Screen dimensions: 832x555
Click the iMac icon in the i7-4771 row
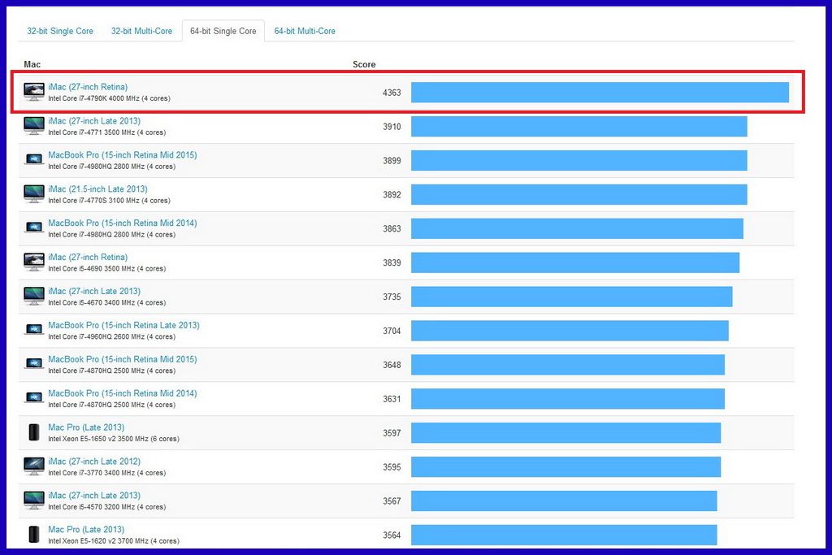tap(34, 126)
